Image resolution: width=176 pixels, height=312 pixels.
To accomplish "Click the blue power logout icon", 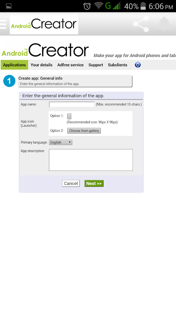I will pyautogui.click(x=138, y=65).
